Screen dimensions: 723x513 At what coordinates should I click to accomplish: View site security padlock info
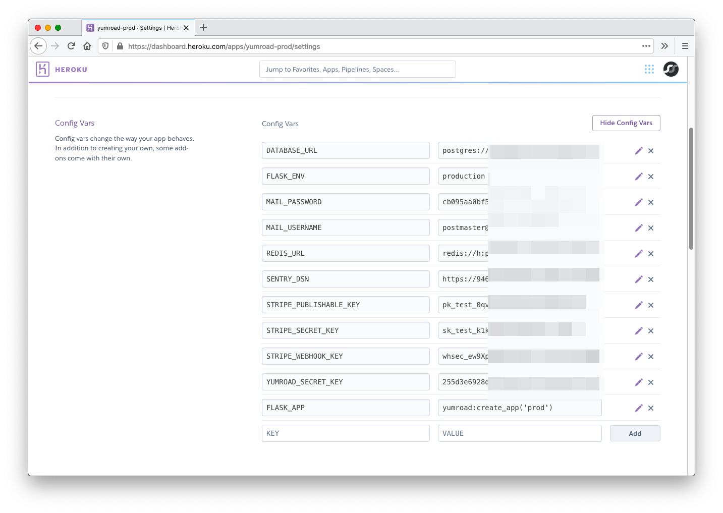tap(120, 46)
